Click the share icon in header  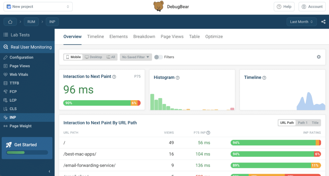(323, 22)
